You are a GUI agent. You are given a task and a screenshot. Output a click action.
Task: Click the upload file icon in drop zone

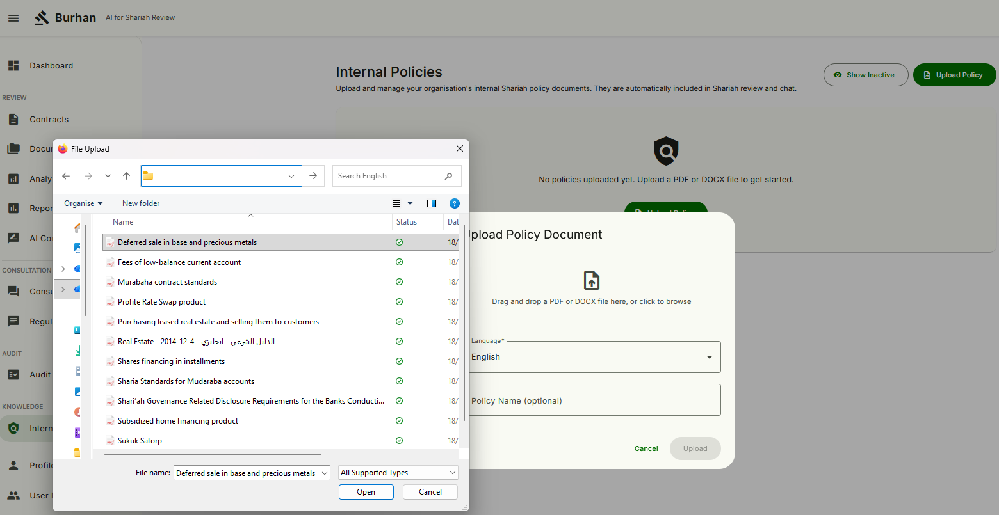(x=592, y=280)
